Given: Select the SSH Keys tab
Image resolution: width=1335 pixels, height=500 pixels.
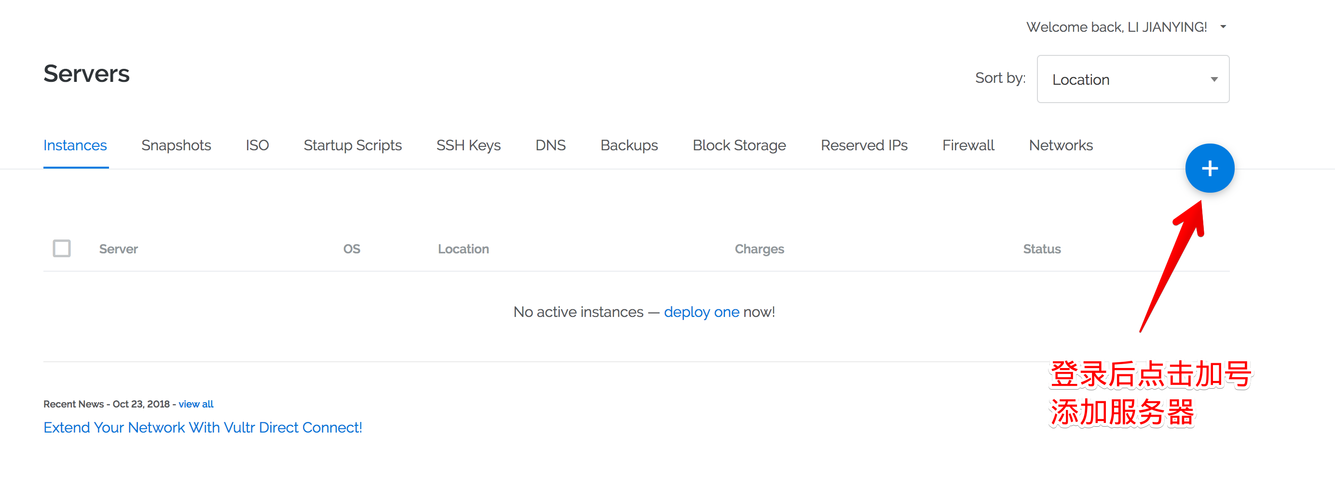Looking at the screenshot, I should pos(468,145).
